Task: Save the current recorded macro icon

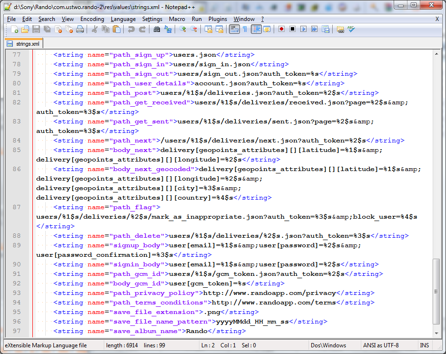Action: [x=326, y=29]
